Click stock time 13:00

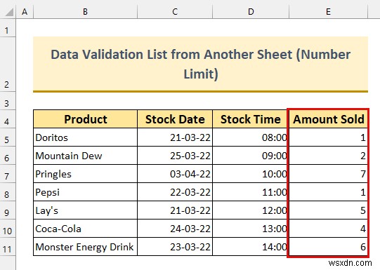pyautogui.click(x=251, y=229)
